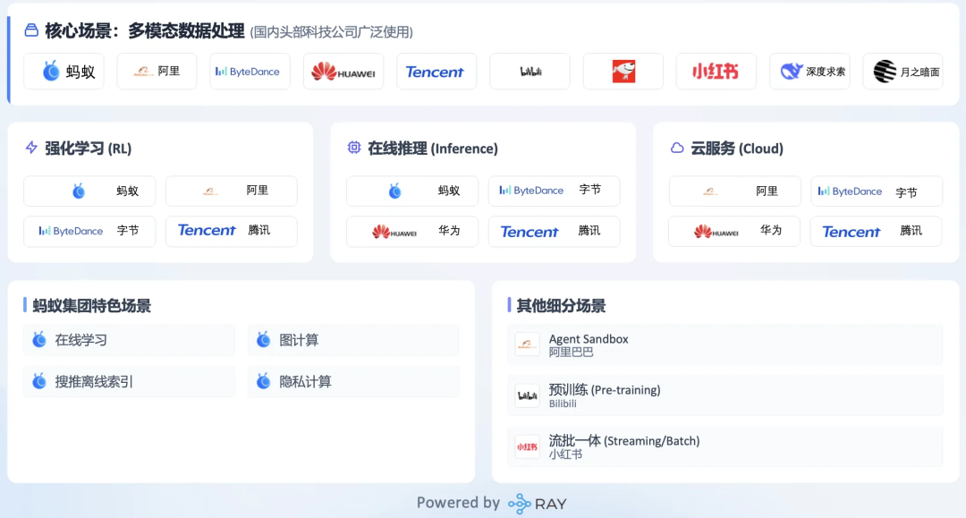Image resolution: width=966 pixels, height=518 pixels.
Task: Open the HUAWEI 华为 card under 云服务 (Cloud)
Action: pyautogui.click(x=735, y=231)
